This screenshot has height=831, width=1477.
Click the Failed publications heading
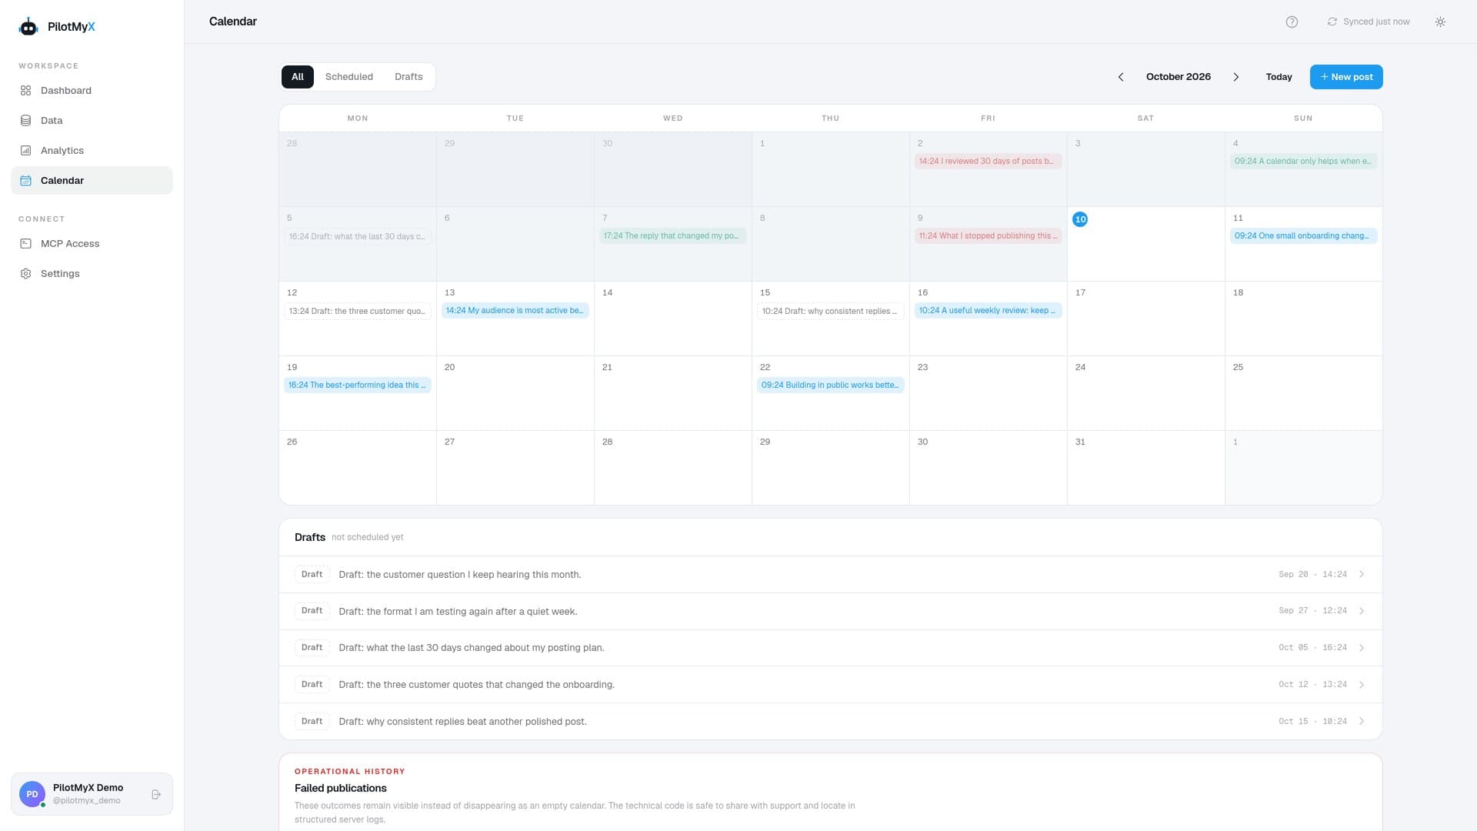(x=341, y=789)
